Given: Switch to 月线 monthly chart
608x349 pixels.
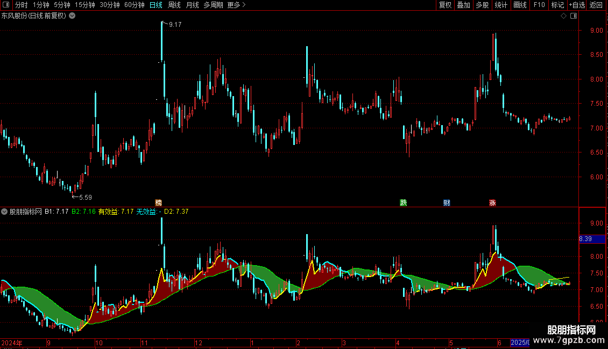Looking at the screenshot, I should click(192, 5).
